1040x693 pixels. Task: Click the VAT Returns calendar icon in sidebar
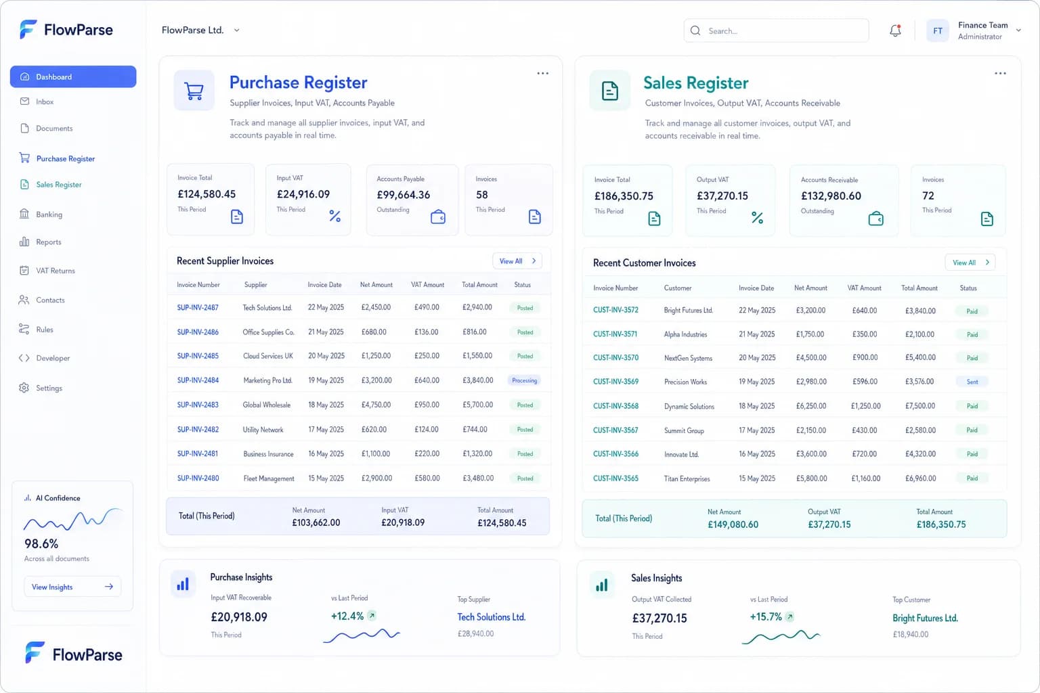tap(24, 270)
